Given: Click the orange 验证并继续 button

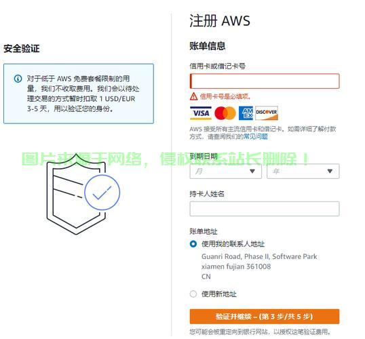Looking at the screenshot, I should coord(265,317).
